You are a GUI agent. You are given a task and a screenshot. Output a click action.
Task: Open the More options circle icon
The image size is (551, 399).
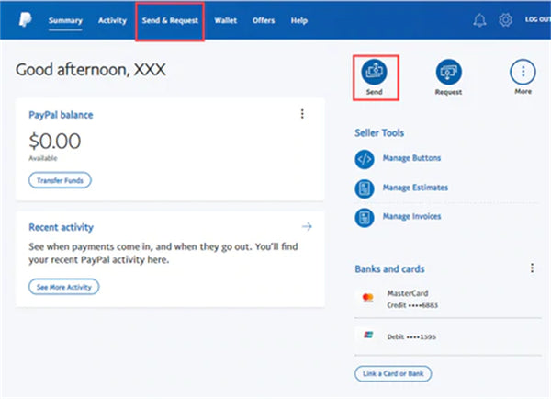point(523,71)
